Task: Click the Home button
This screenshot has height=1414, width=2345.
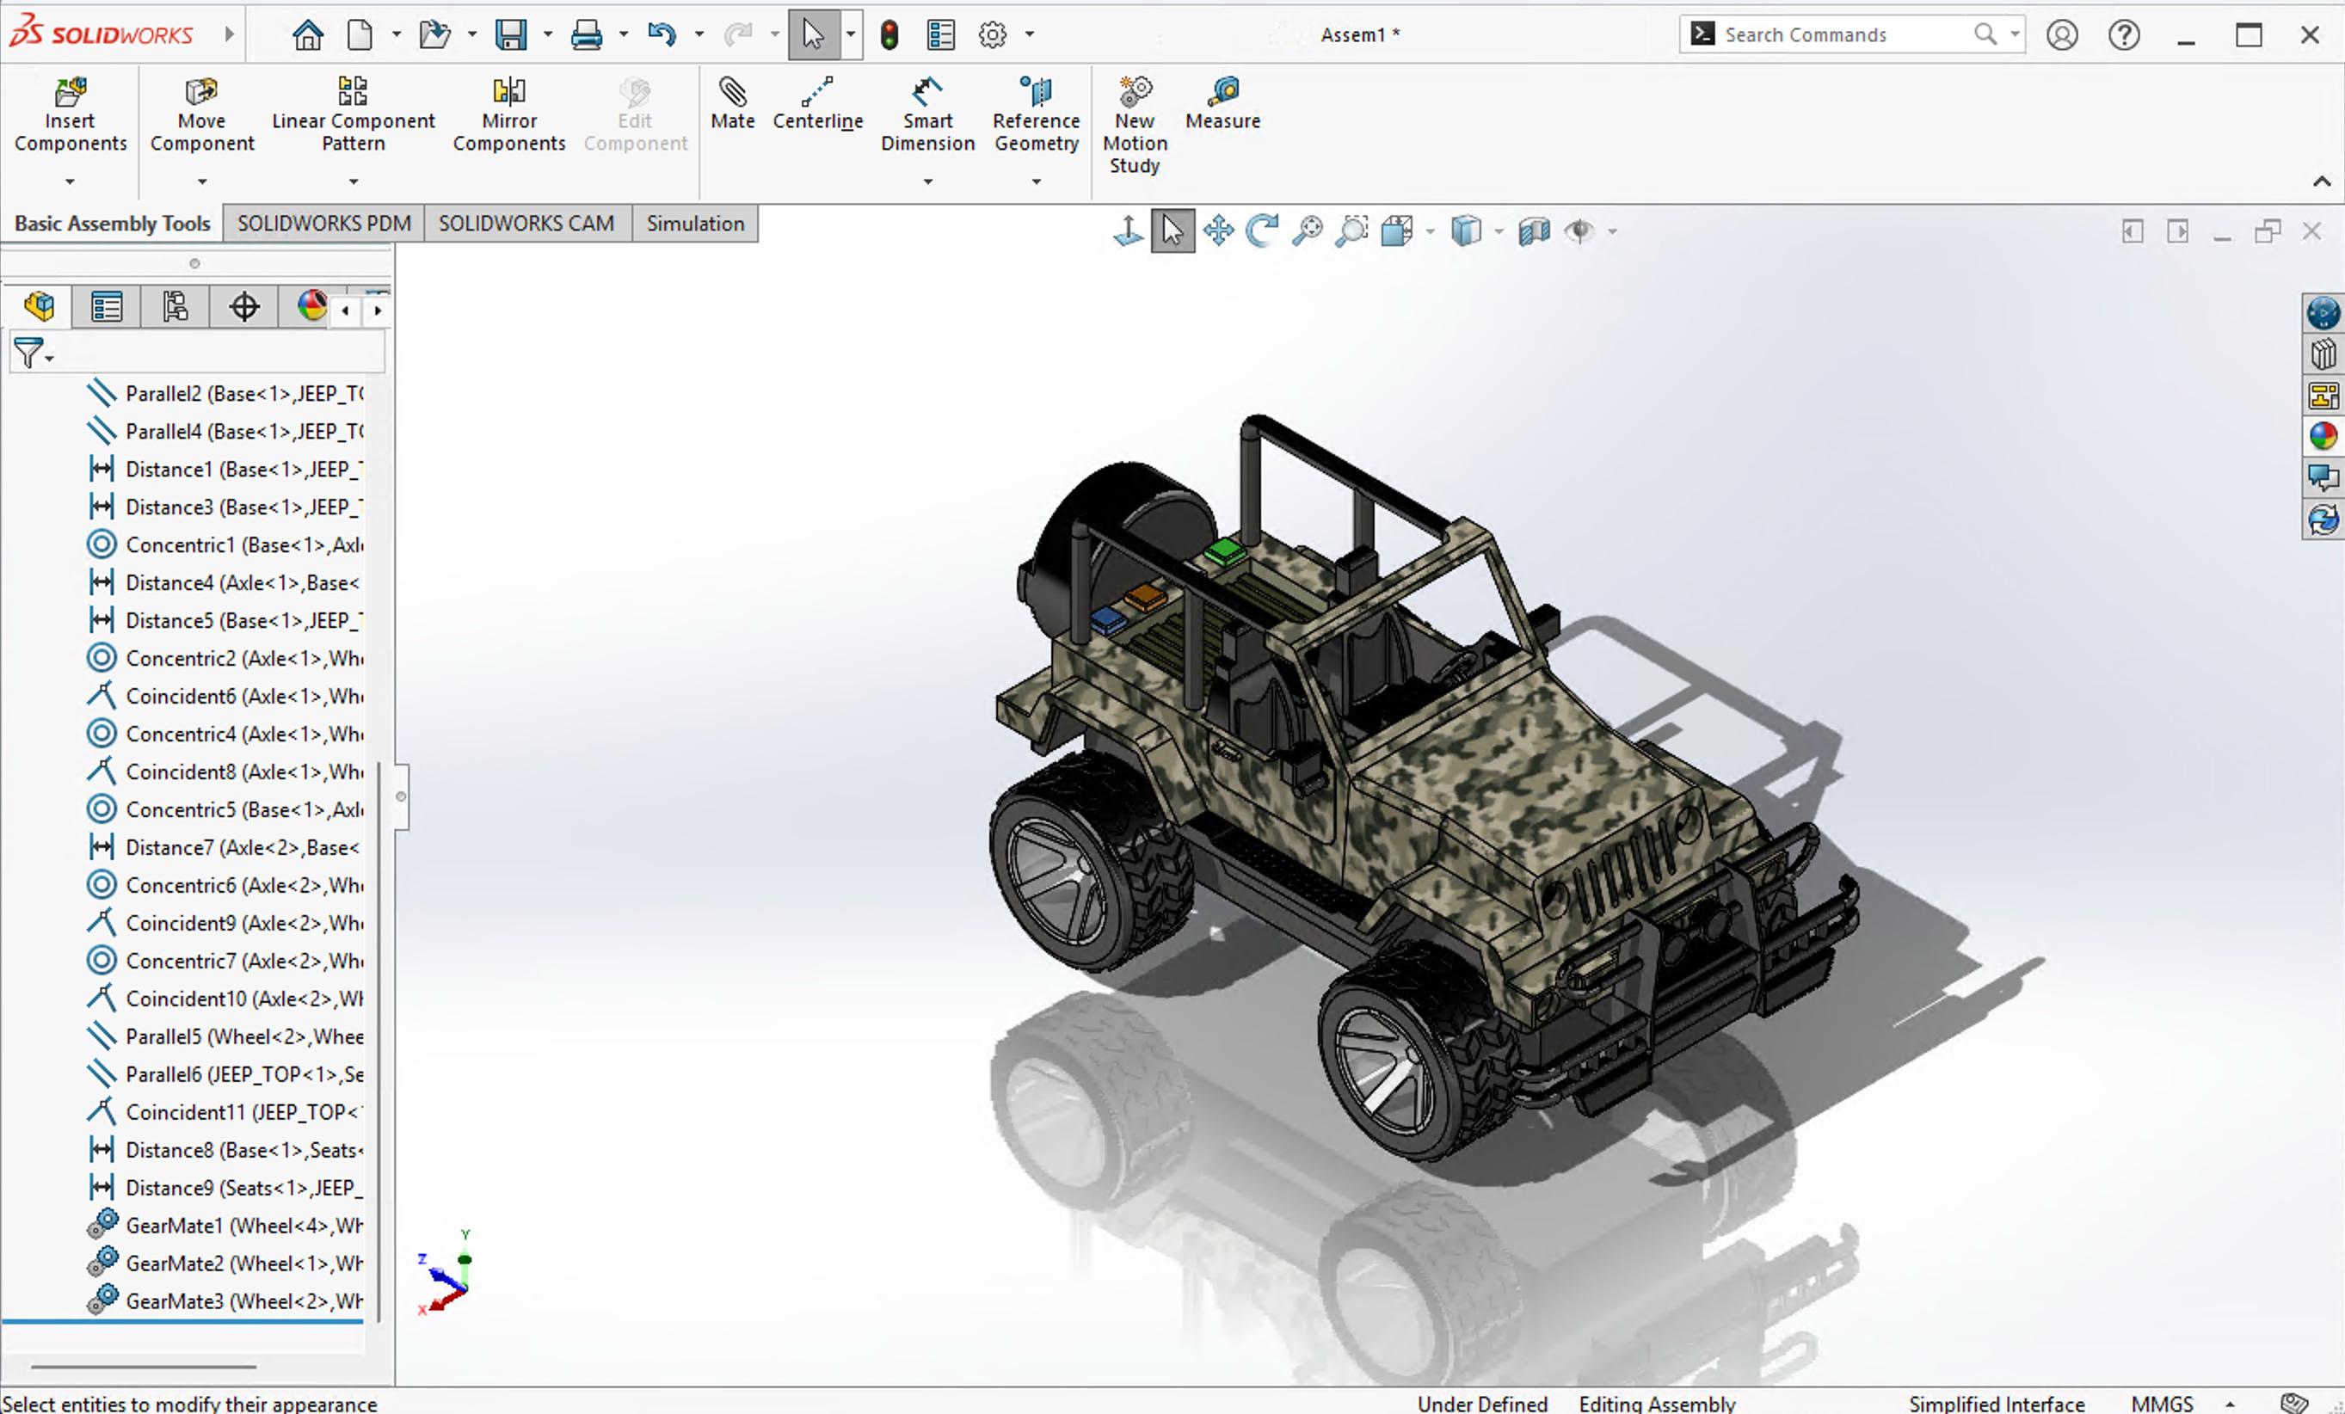Action: click(307, 35)
